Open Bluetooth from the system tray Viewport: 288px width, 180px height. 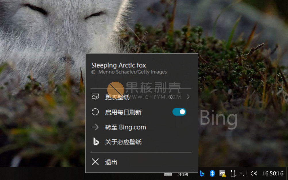[212, 173]
